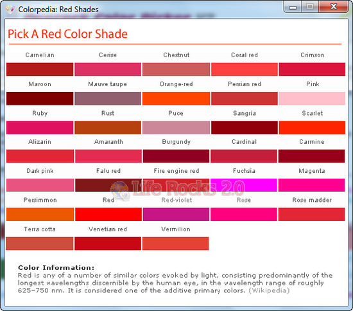Select the Sangria color bar
This screenshot has height=311, width=353.
click(245, 128)
